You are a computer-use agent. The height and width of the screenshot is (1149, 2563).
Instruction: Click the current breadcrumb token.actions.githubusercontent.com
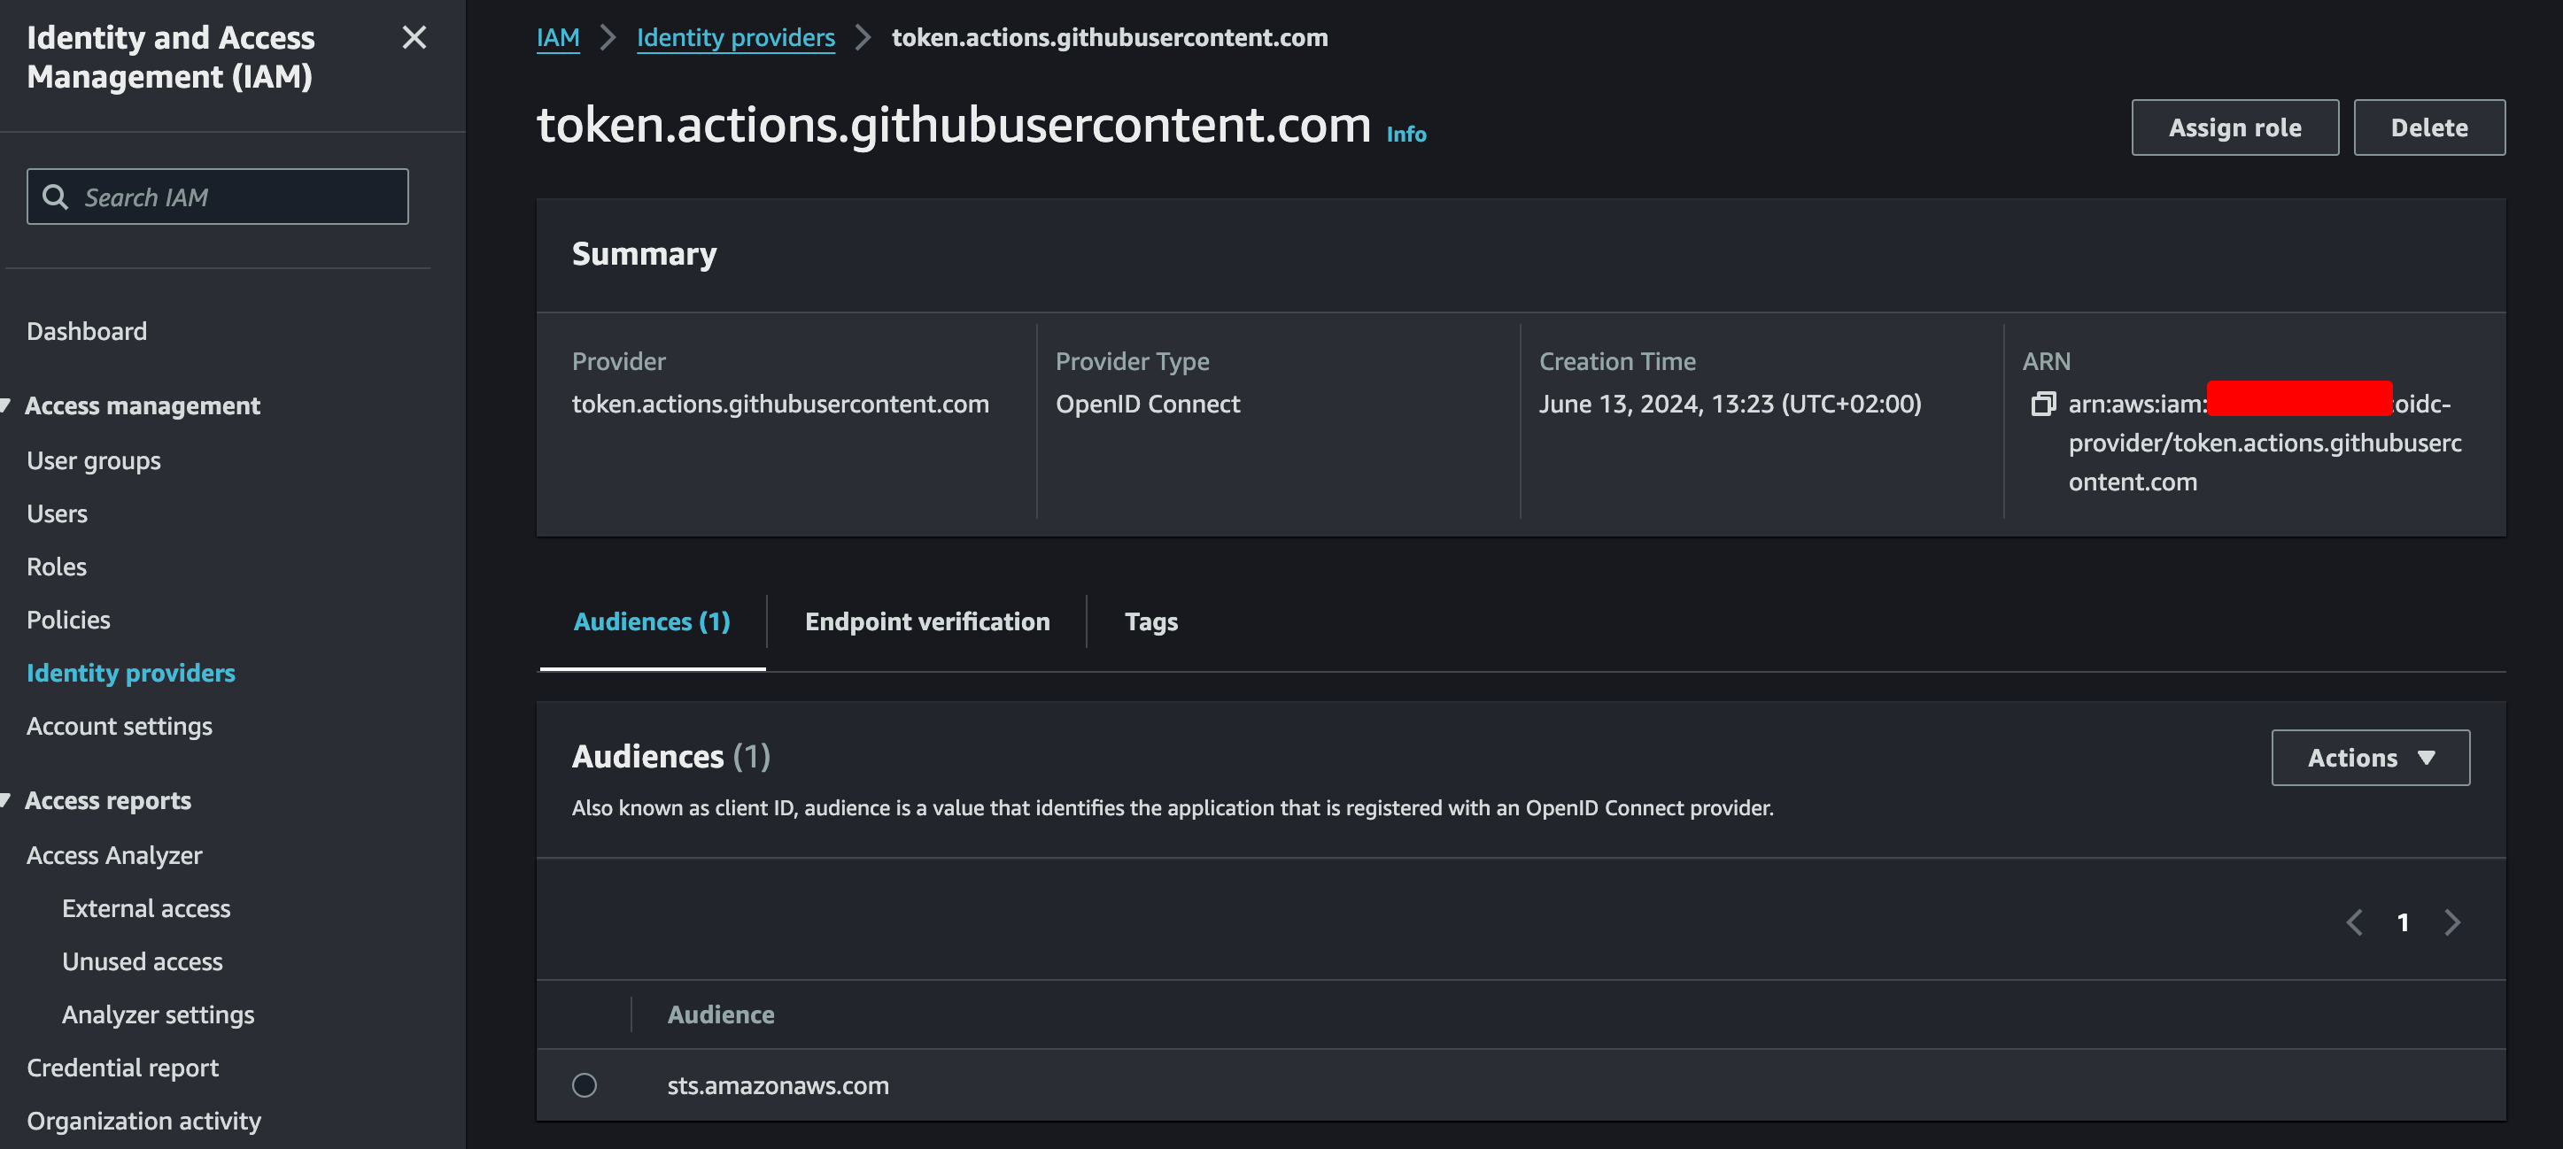(x=1110, y=38)
